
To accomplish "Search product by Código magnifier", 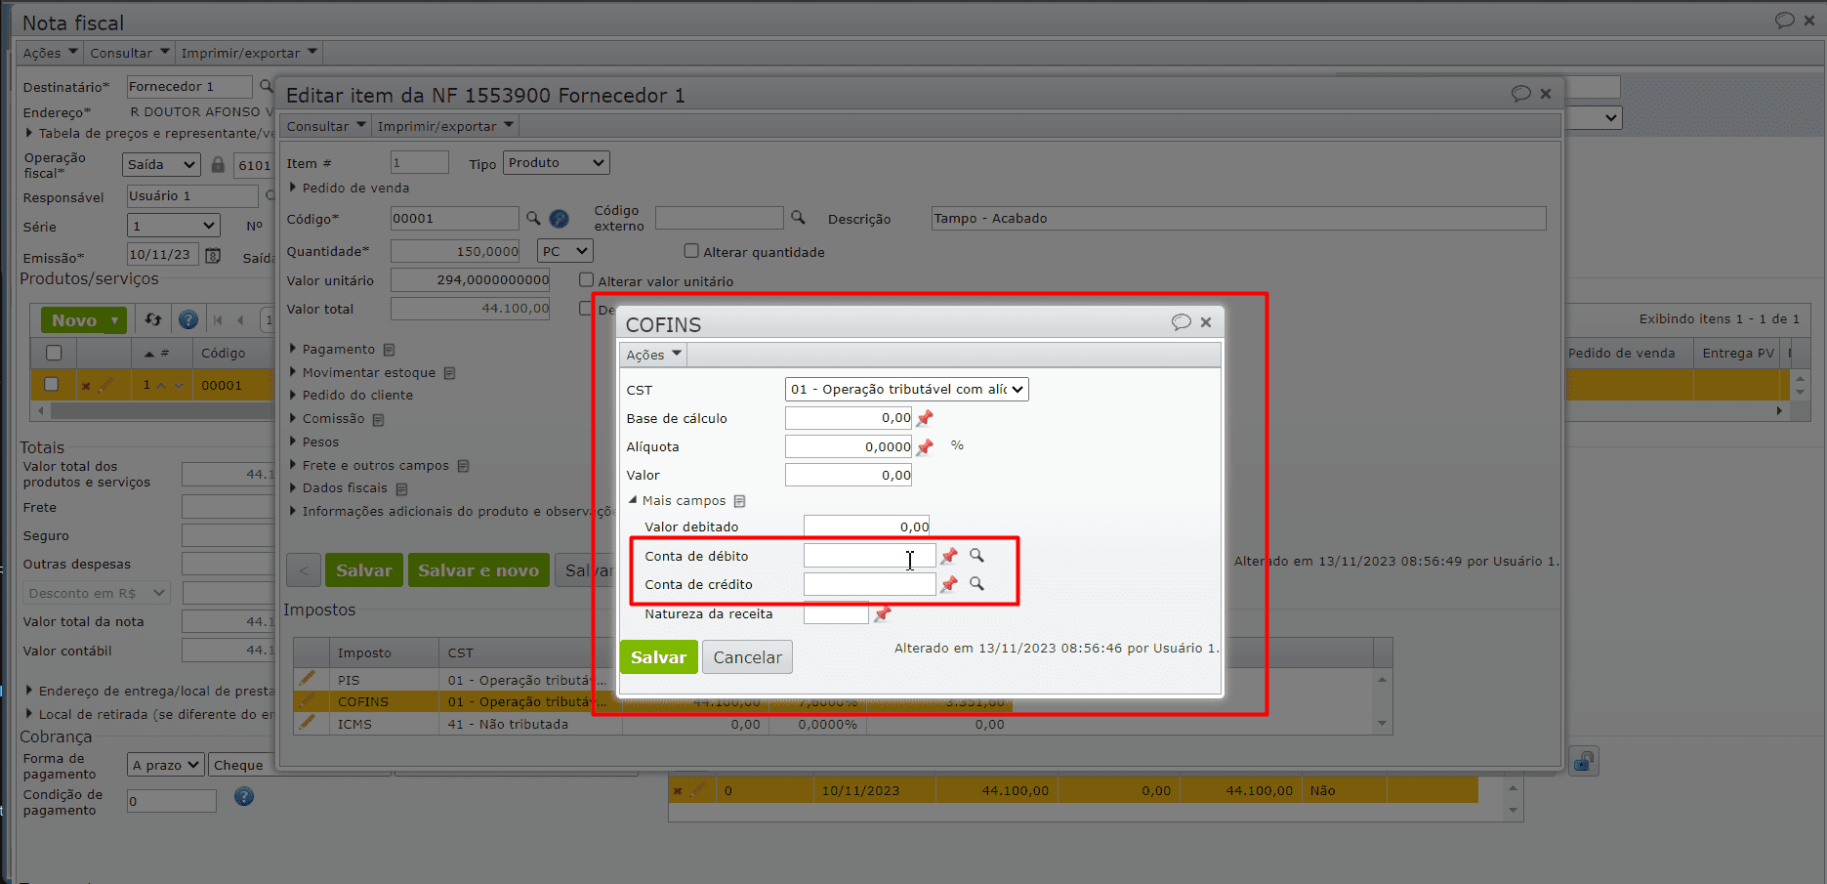I will (533, 218).
